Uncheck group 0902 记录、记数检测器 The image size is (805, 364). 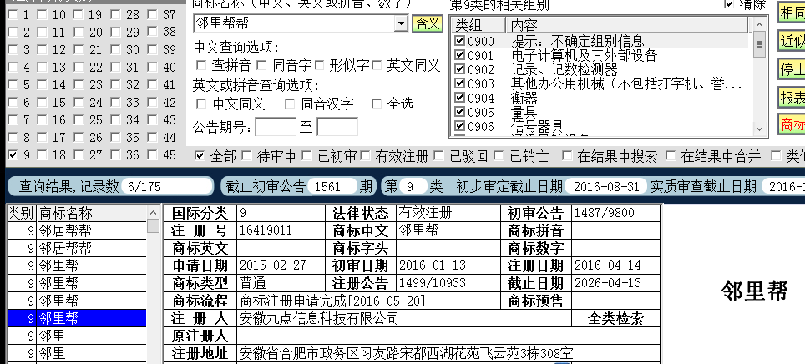pyautogui.click(x=459, y=68)
